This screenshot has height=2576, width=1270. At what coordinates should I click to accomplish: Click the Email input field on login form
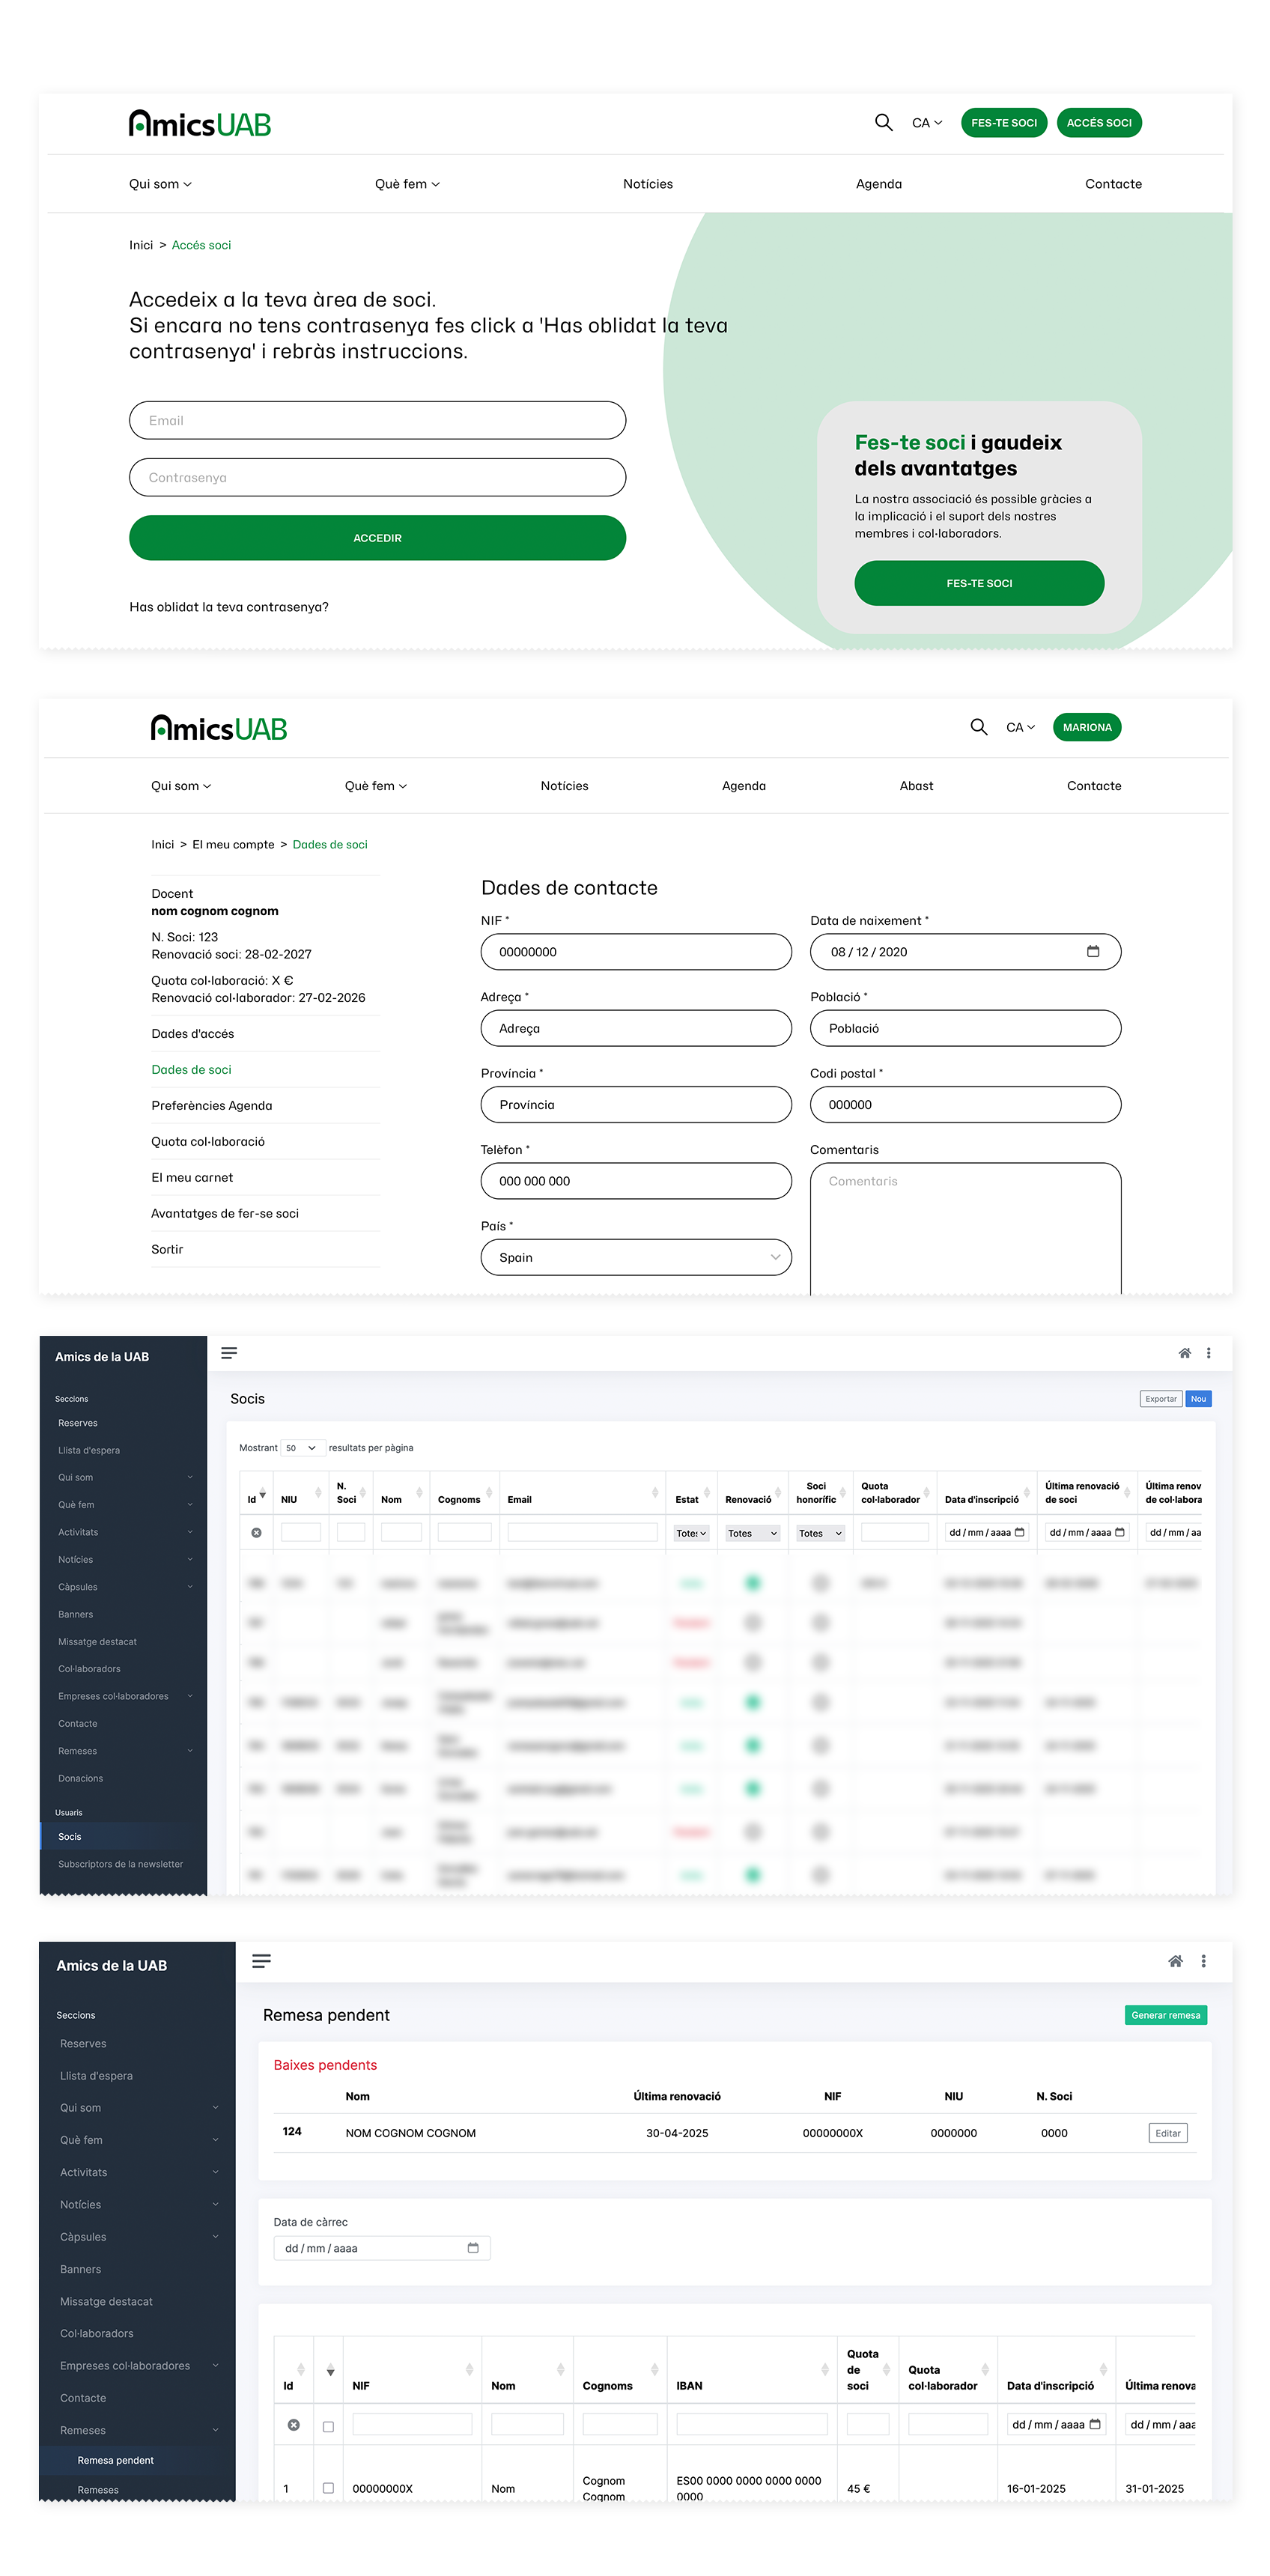pos(377,420)
